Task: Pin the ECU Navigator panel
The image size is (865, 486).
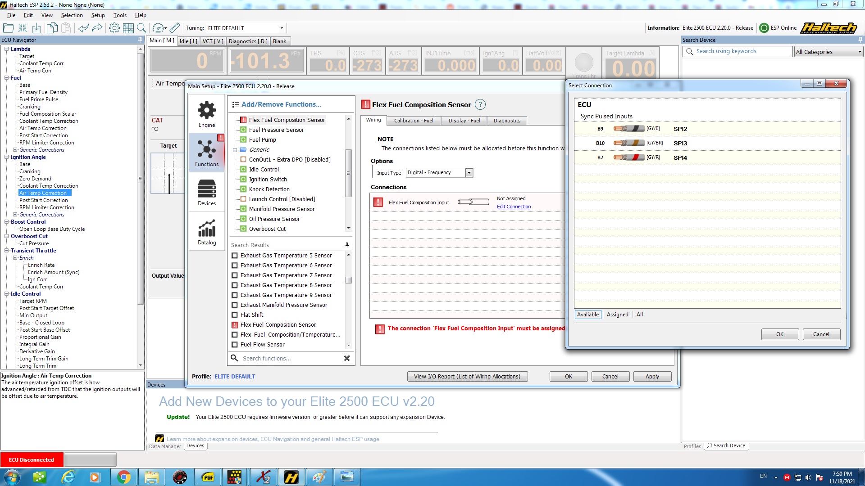Action: click(x=140, y=40)
